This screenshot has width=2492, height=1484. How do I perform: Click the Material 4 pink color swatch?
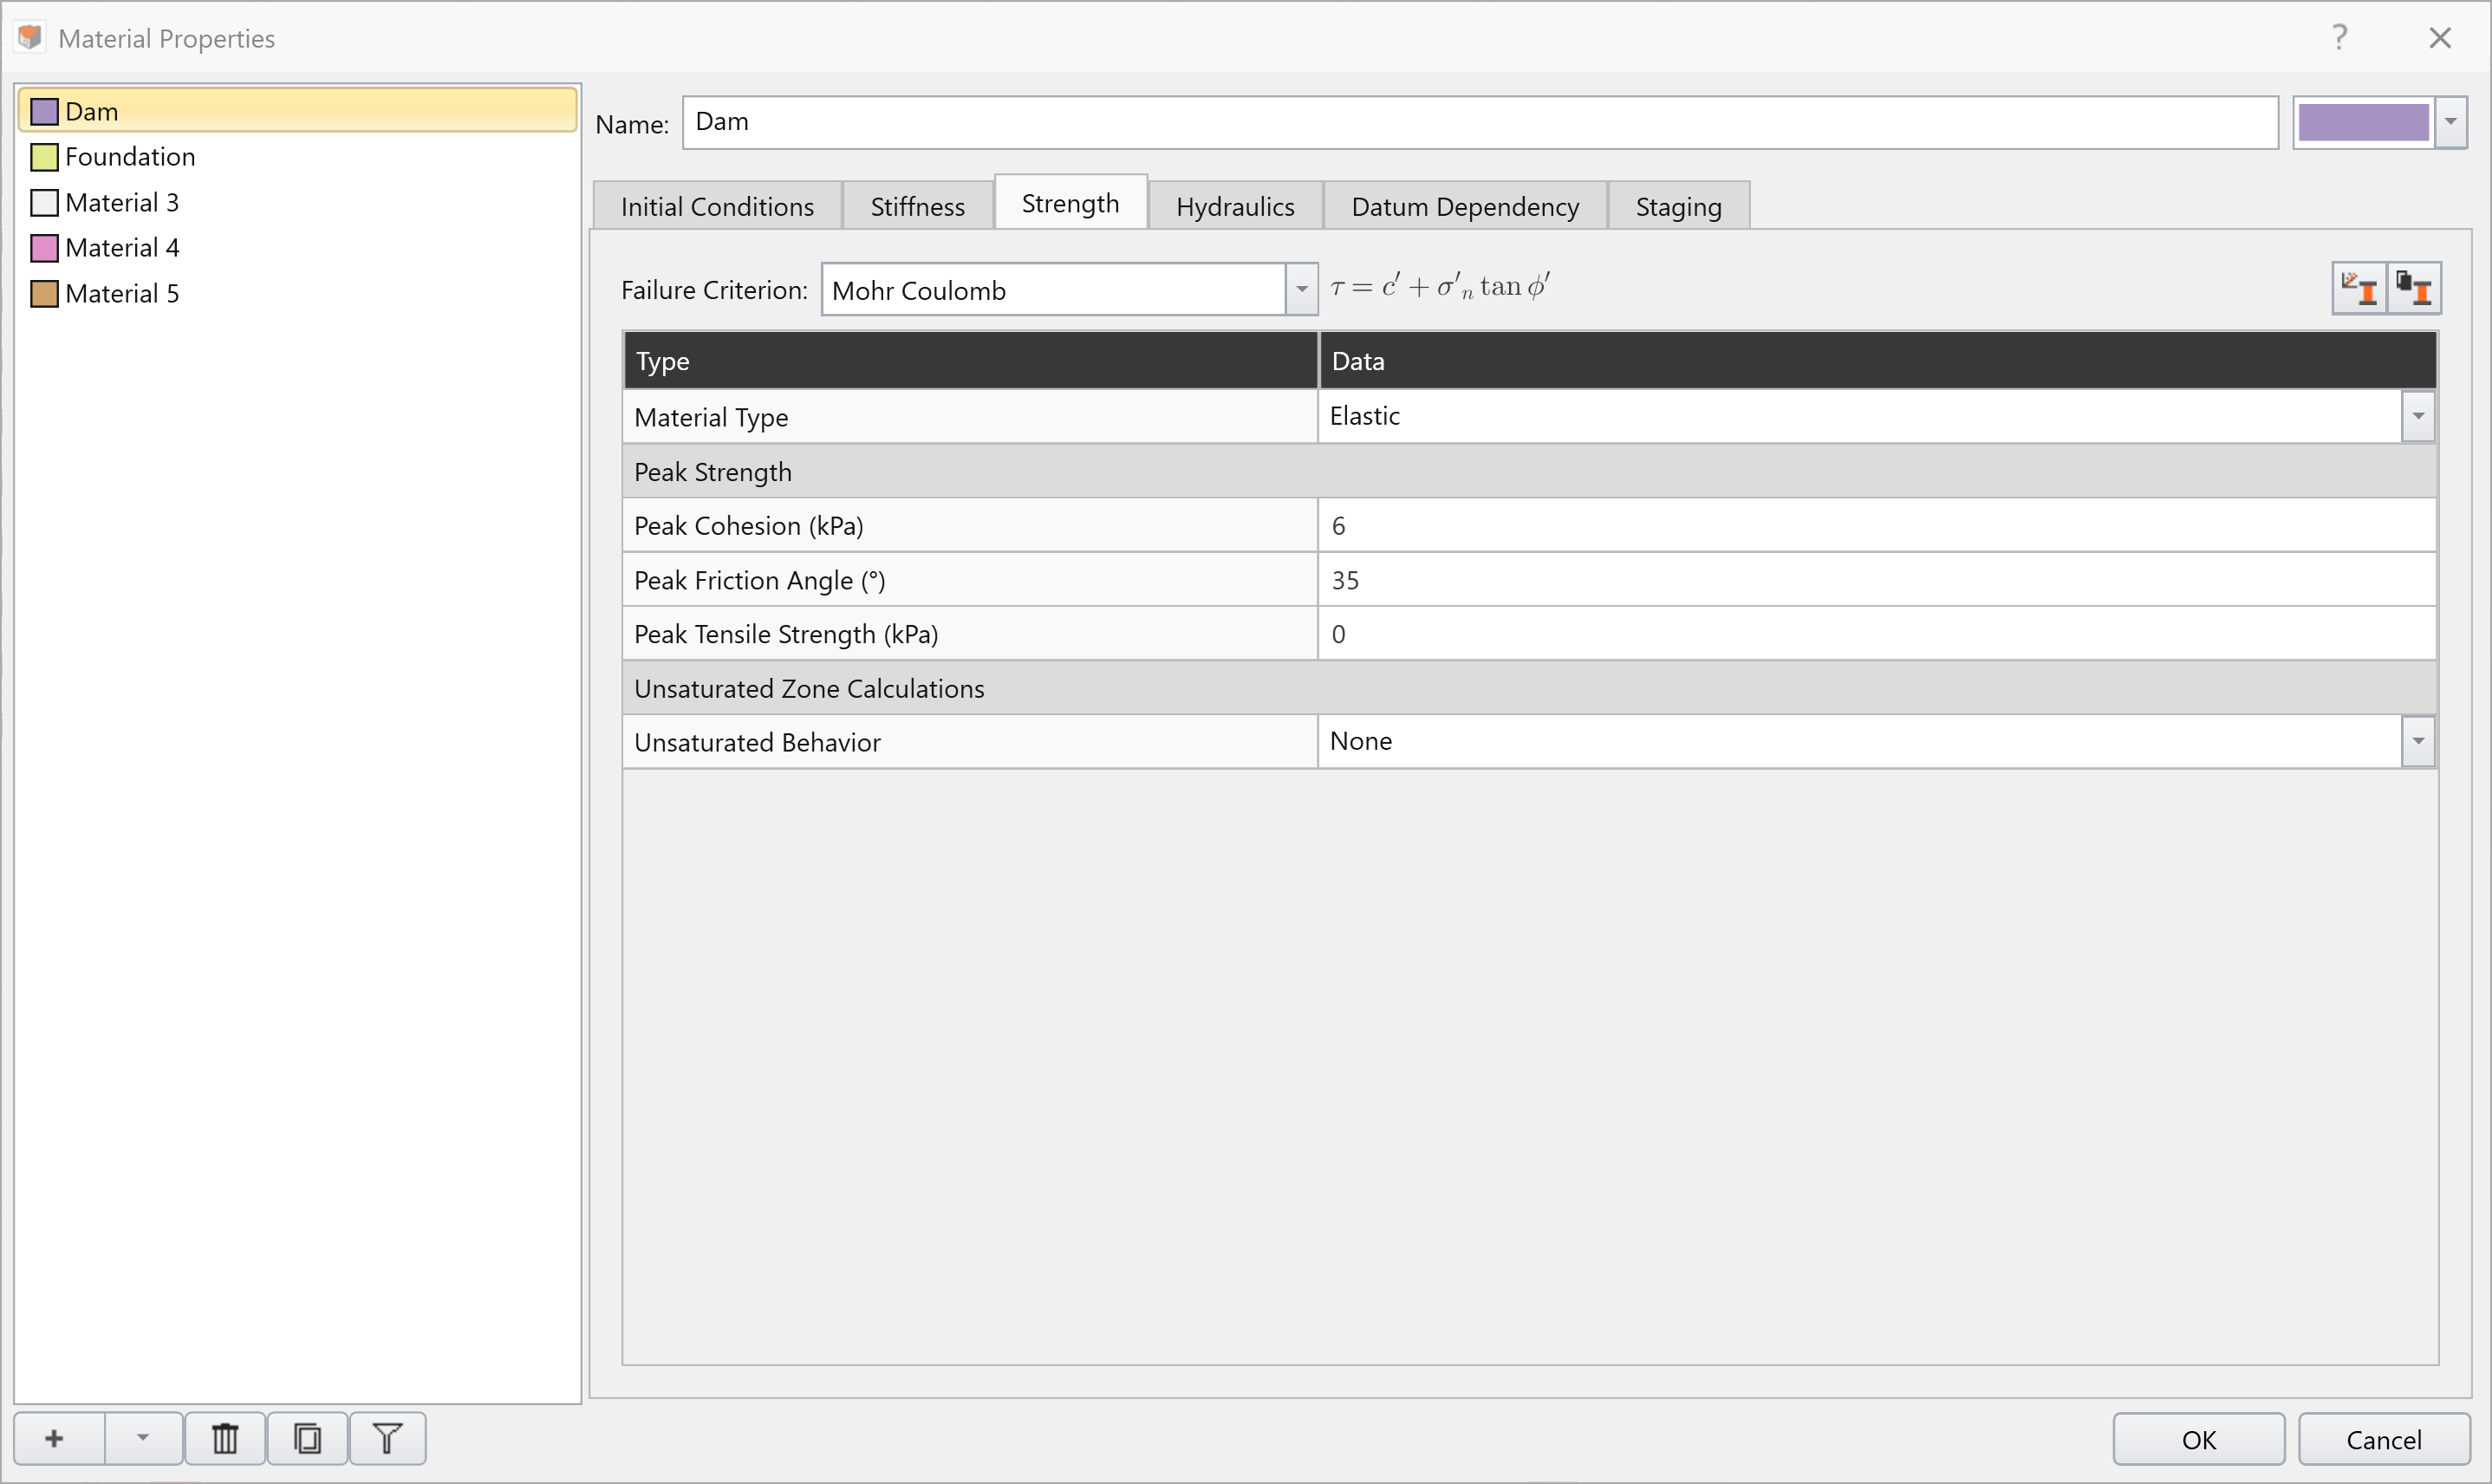[44, 248]
